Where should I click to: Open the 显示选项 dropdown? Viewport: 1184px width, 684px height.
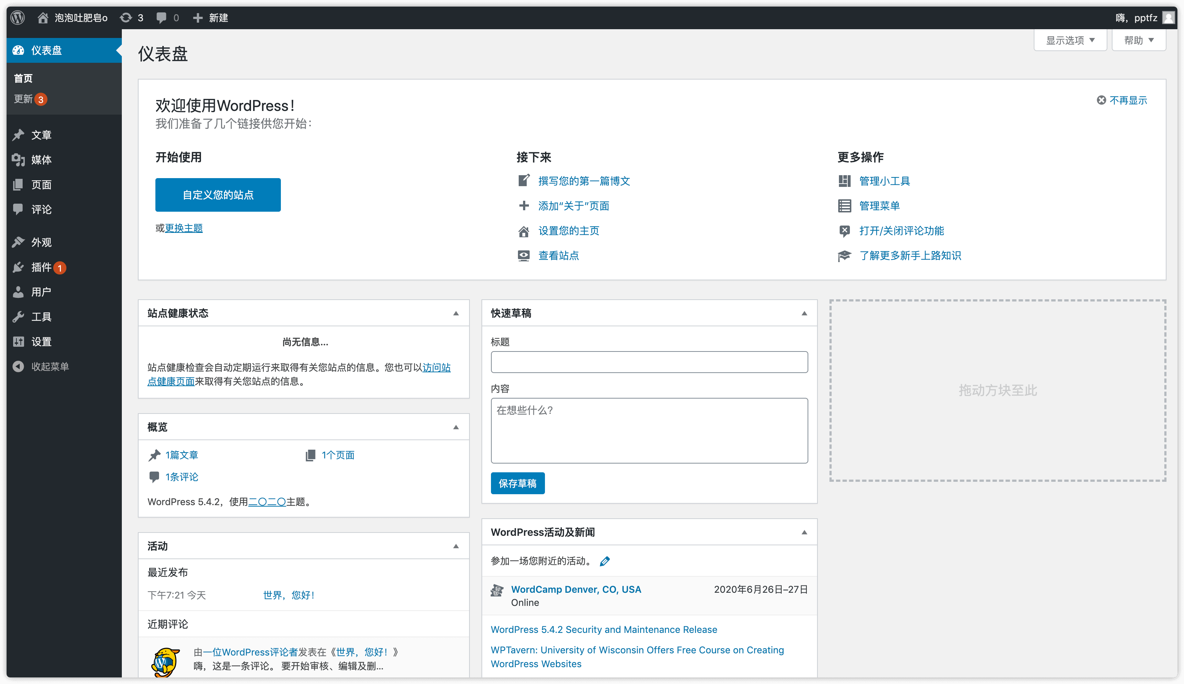[x=1069, y=41]
